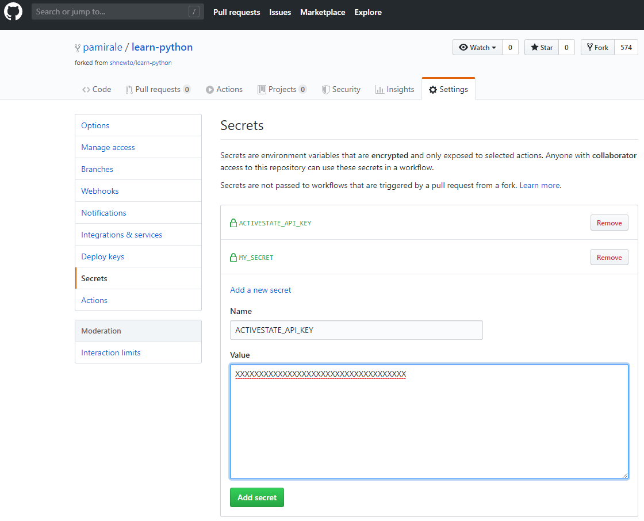Viewport: 644px width, 521px height.
Task: Click the lock icon next to ACTIVESTATE_API_KEY
Action: coord(233,223)
